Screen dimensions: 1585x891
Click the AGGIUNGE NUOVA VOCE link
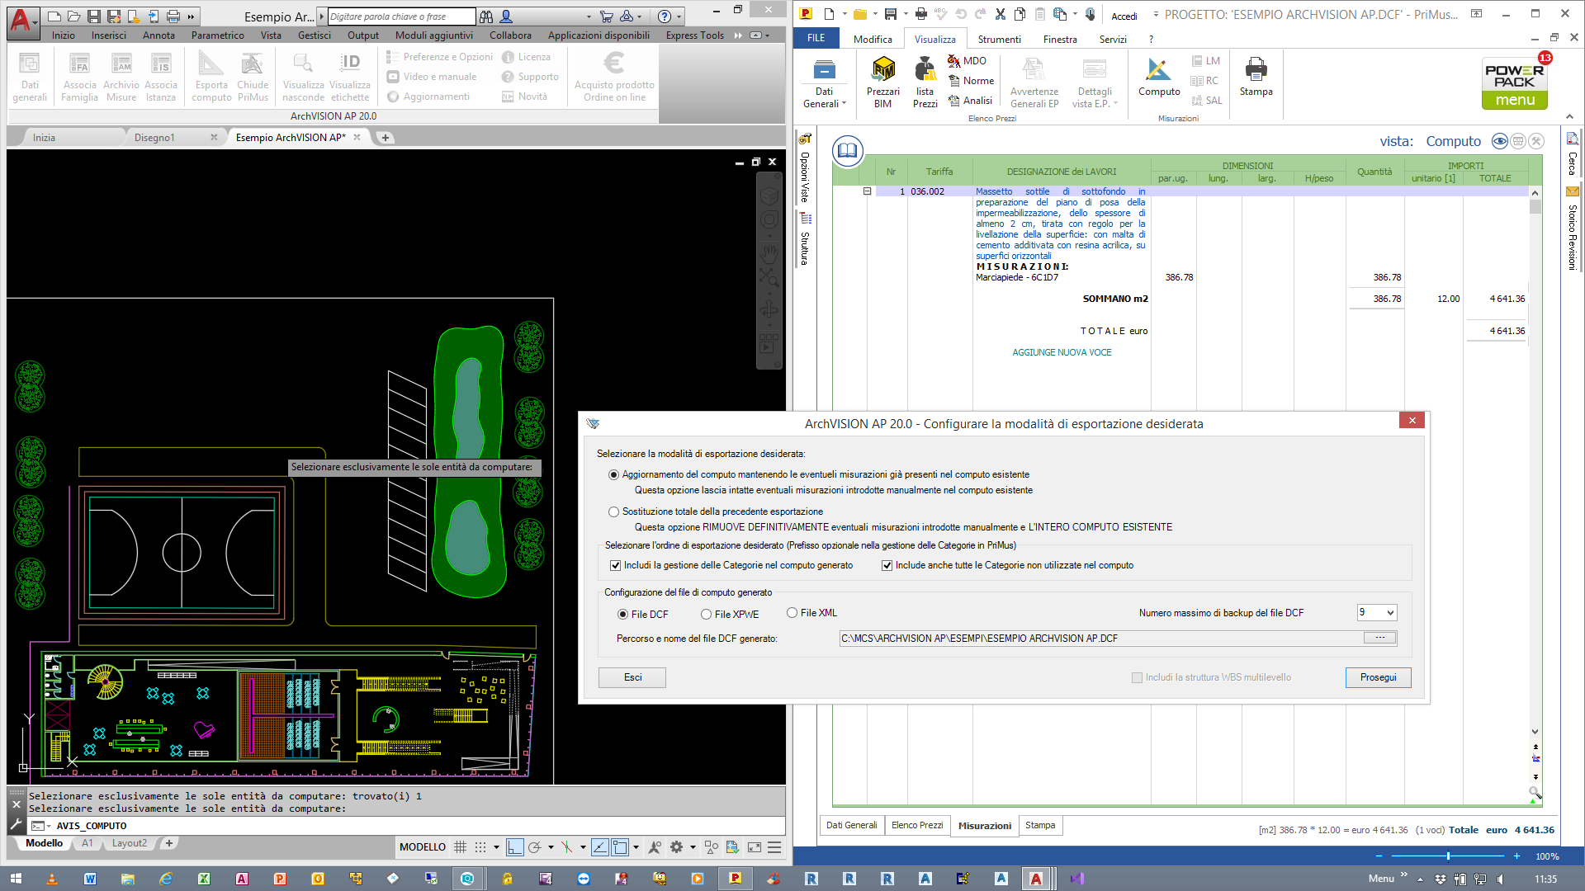click(1062, 352)
